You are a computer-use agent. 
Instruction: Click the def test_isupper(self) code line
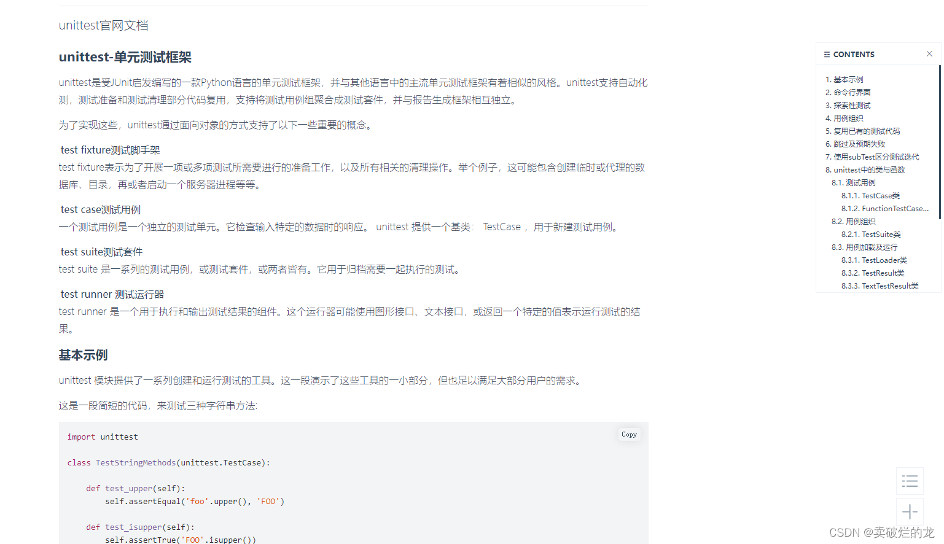pos(141,527)
